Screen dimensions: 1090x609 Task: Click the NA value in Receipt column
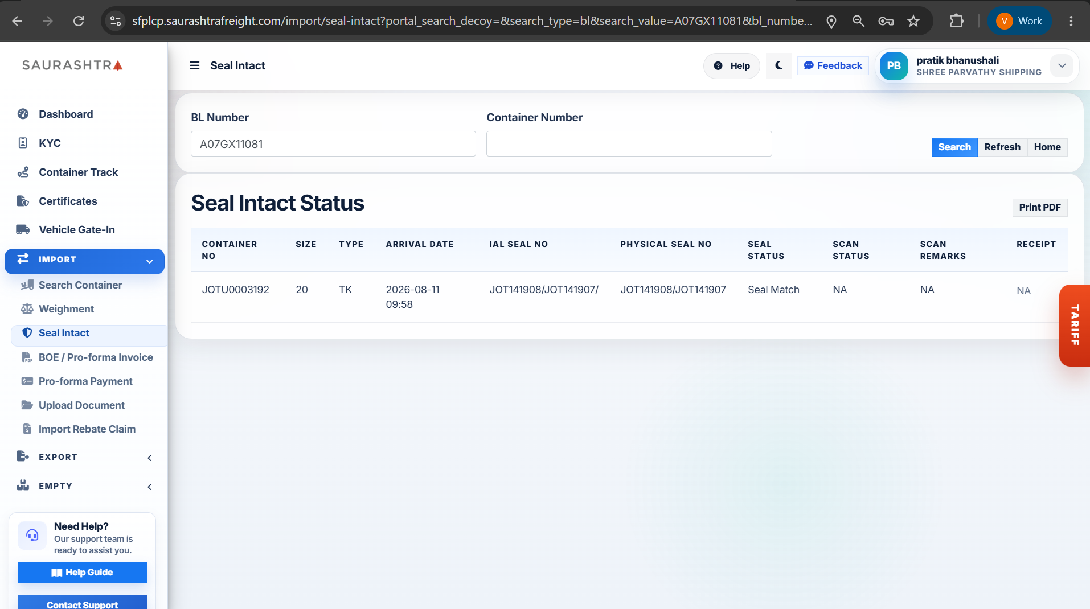1023,291
